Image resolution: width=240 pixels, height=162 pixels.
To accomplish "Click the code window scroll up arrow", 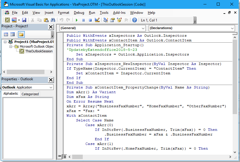I will pos(235,37).
